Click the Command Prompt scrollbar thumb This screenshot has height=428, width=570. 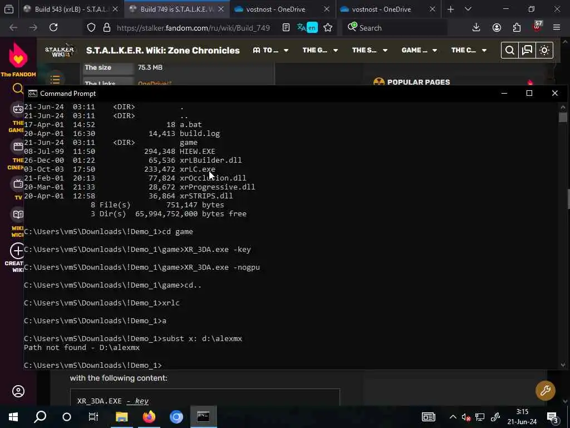563,117
